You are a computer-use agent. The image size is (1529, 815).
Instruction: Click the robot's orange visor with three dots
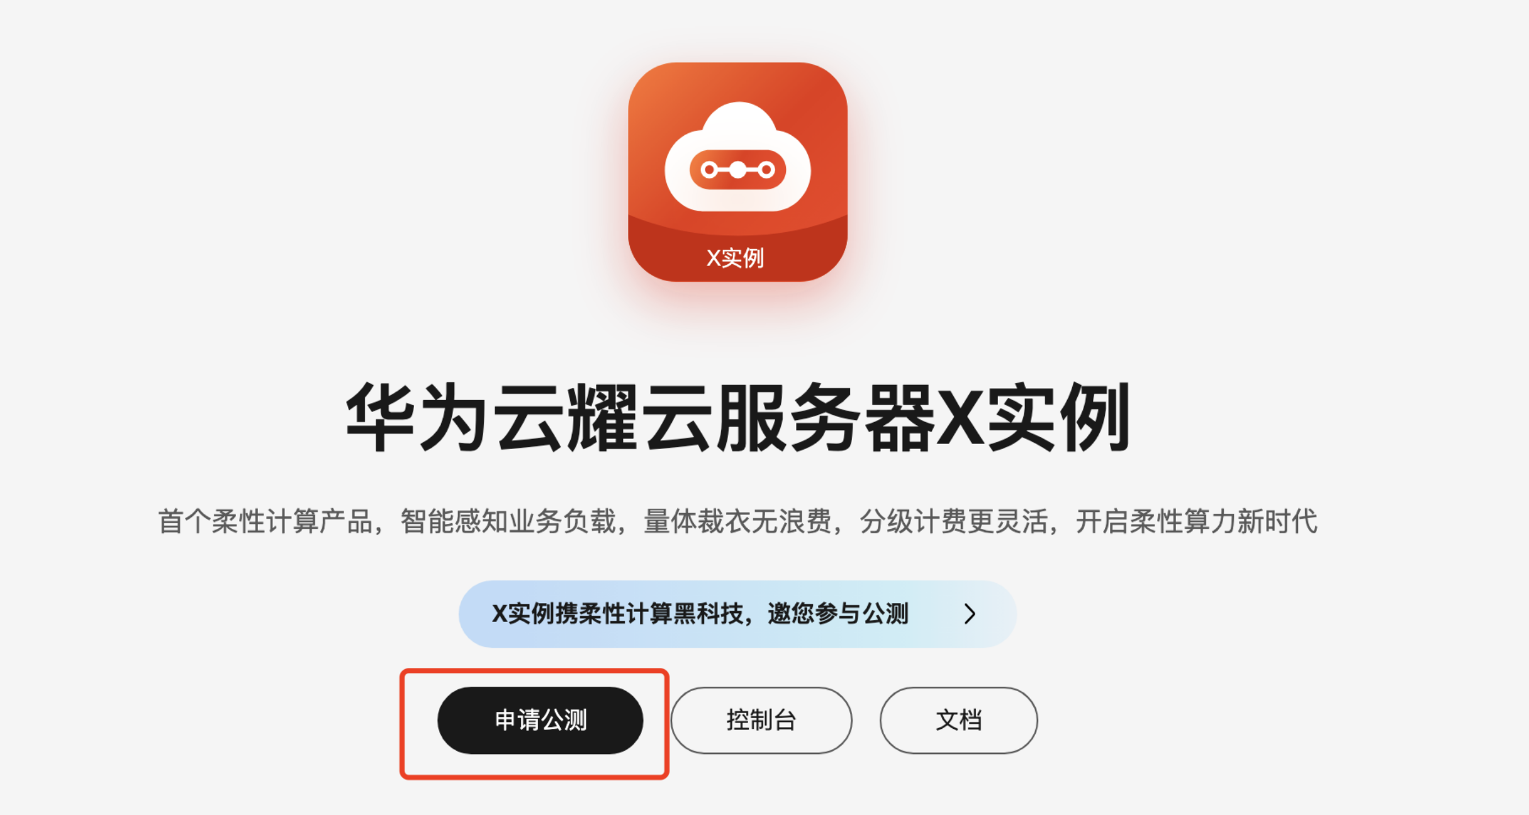tap(737, 170)
